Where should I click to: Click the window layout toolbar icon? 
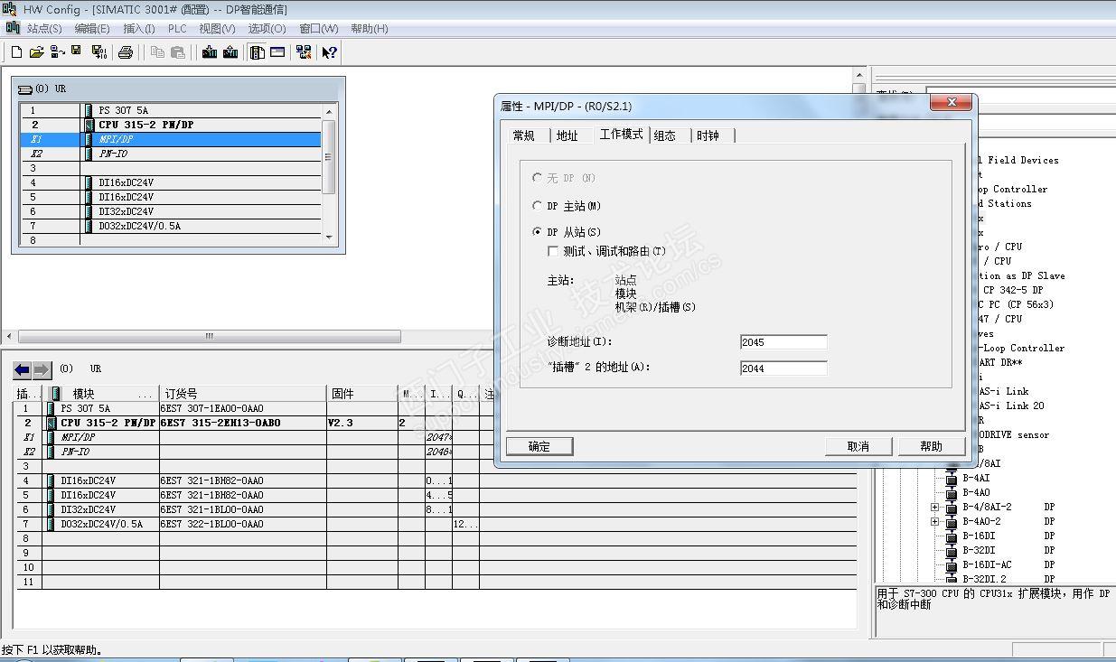277,52
